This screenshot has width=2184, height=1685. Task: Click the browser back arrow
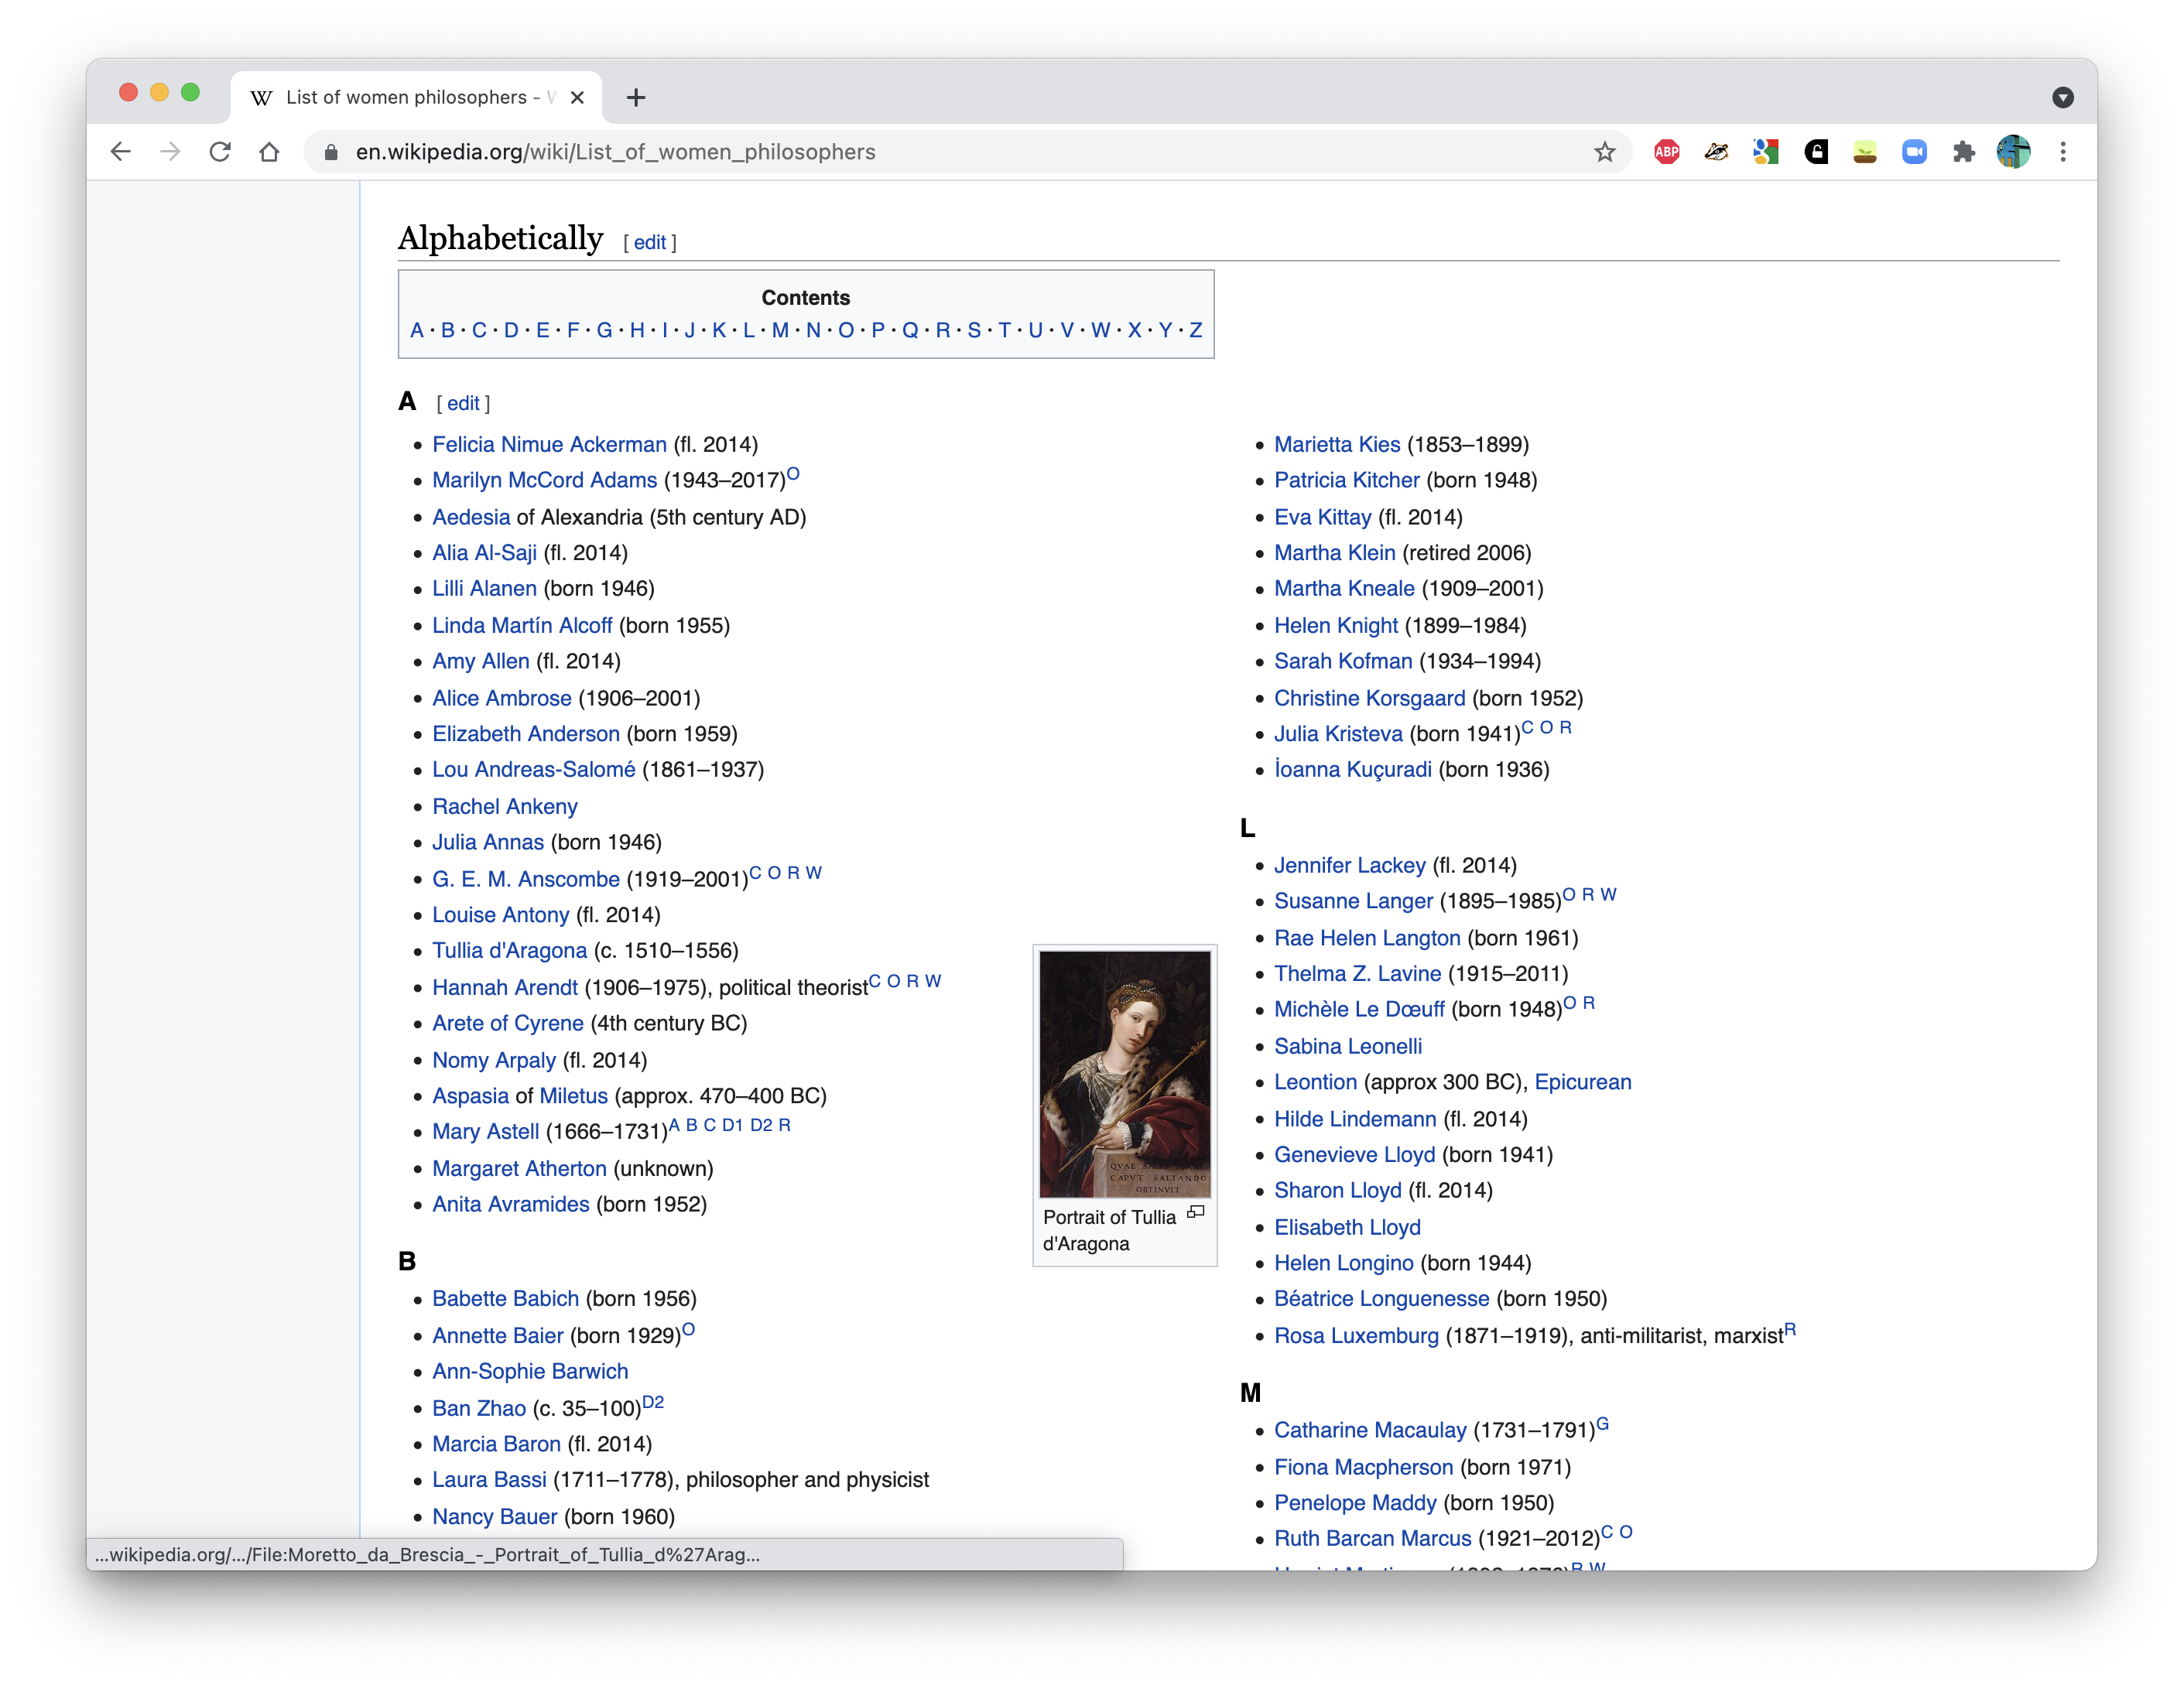121,152
